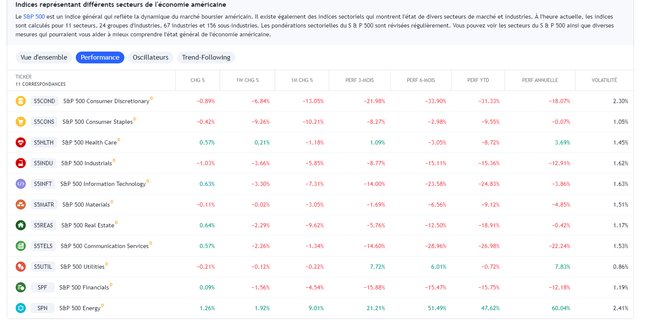The width and height of the screenshot is (650, 330).
Task: Click the Financials sector icon
Action: click(21, 287)
